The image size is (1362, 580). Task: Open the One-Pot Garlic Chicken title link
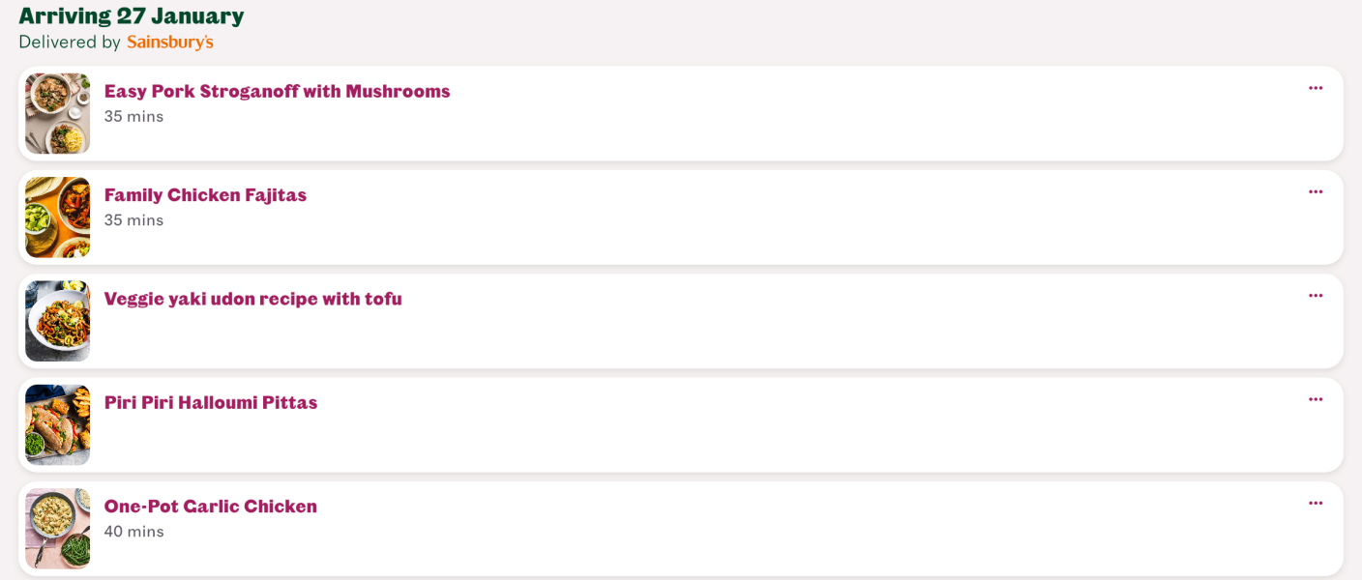point(210,507)
